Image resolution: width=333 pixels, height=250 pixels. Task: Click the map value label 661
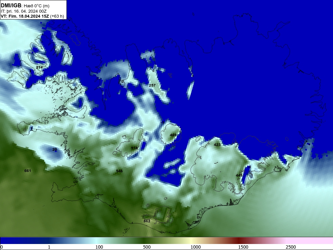click(x=28, y=171)
